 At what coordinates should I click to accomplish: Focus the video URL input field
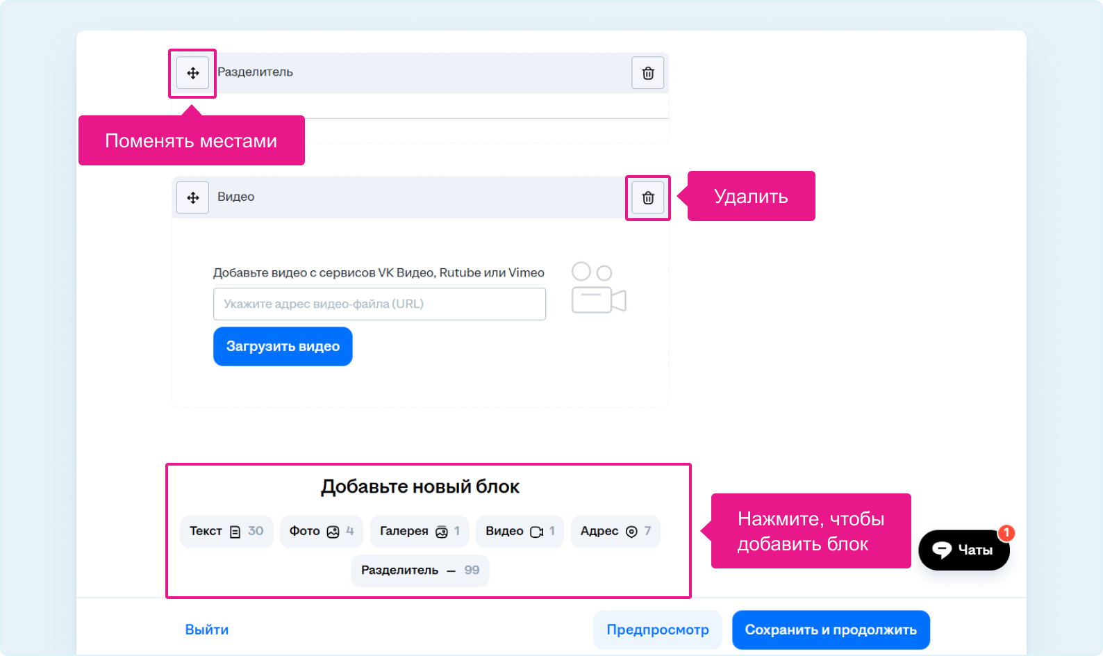pyautogui.click(x=379, y=304)
